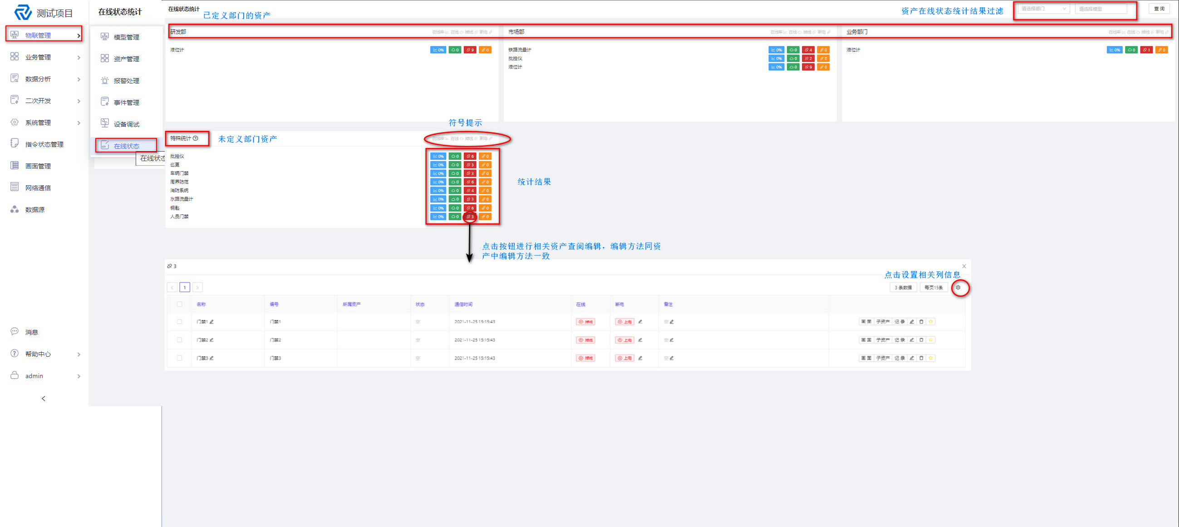This screenshot has height=527, width=1179.
Task: Click the 子资产 button in the 门禁2 row
Action: (x=882, y=340)
